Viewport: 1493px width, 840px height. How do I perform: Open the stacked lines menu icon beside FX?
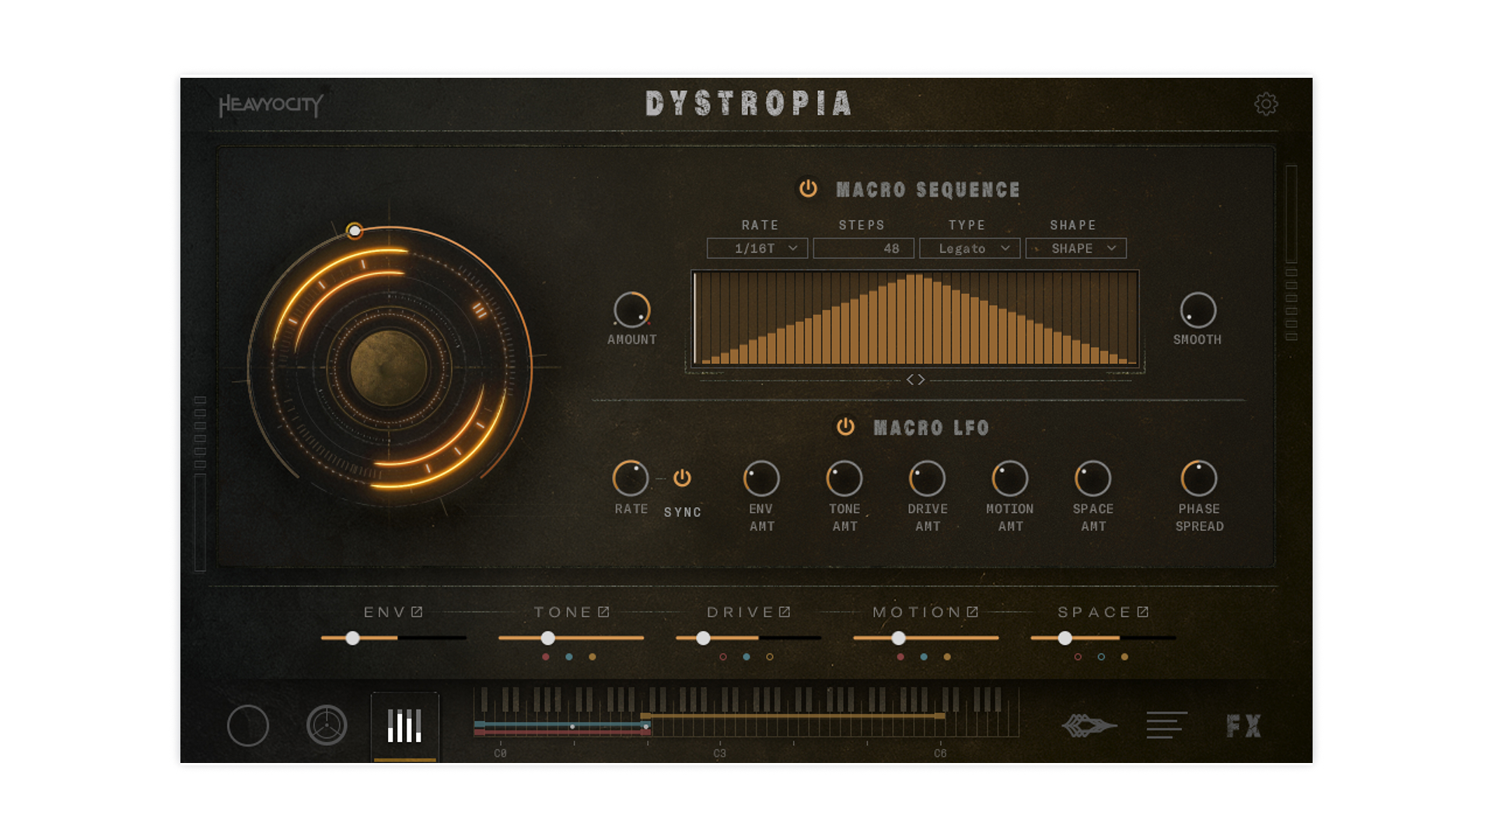1166,725
